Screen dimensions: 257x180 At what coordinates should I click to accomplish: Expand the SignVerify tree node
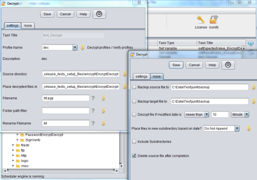tap(18, 140)
